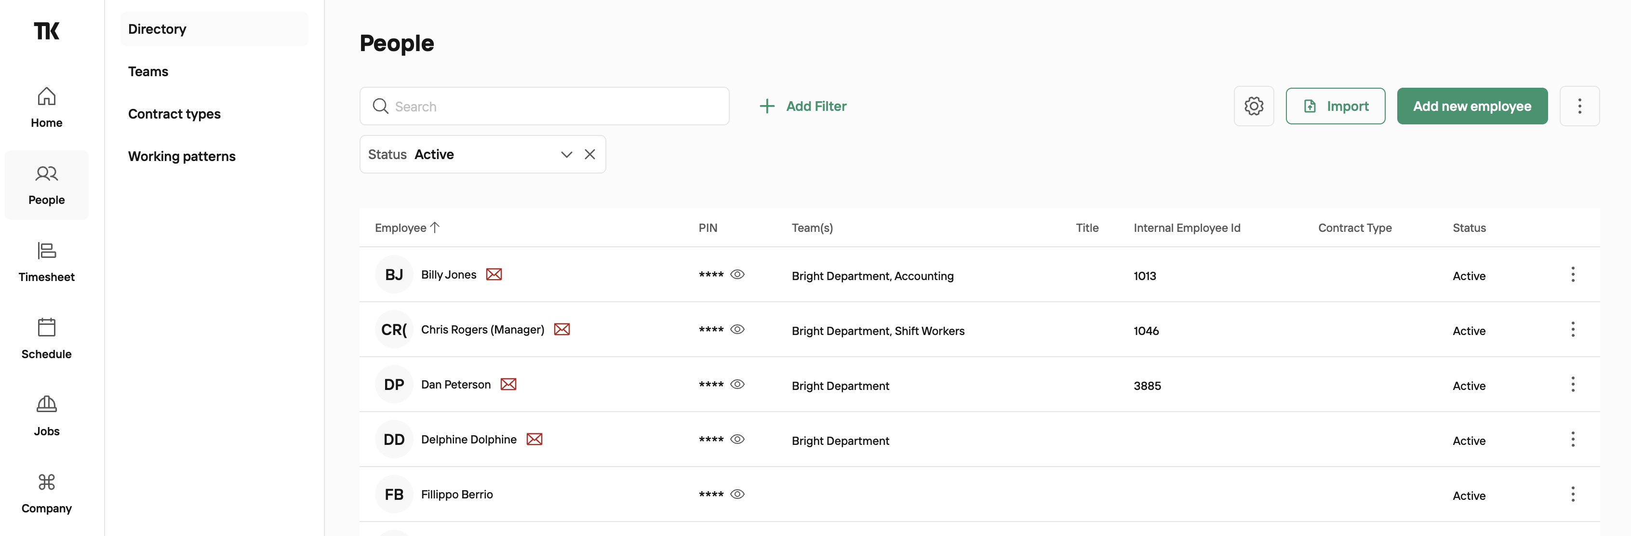
Task: Open the Directory tab
Action: (x=214, y=29)
